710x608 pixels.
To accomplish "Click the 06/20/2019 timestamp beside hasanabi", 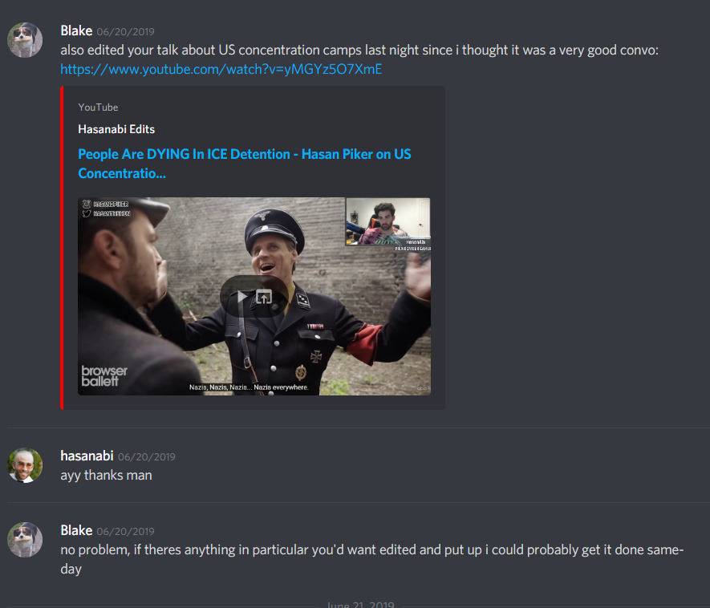I will pos(147,456).
